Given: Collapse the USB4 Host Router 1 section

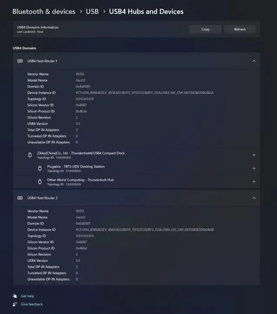Looking at the screenshot, I should click(x=254, y=61).
